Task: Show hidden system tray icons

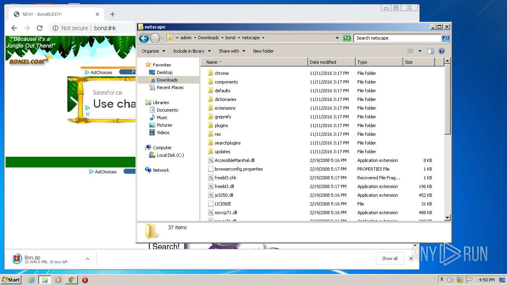Action: [442, 280]
